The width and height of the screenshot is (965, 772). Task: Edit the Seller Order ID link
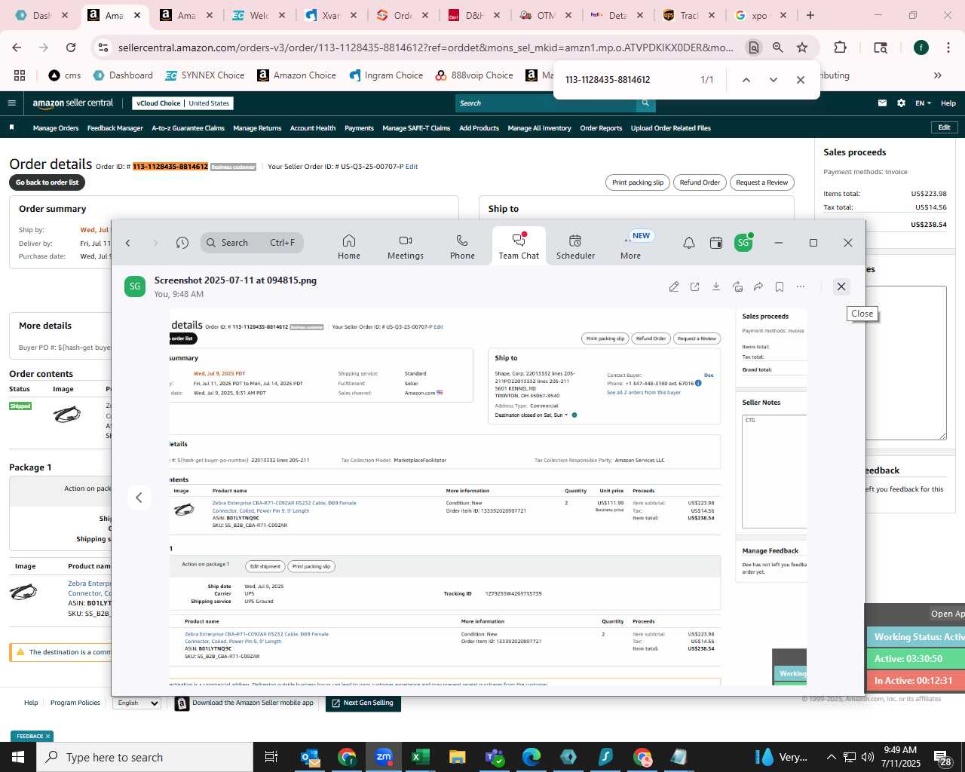412,167
